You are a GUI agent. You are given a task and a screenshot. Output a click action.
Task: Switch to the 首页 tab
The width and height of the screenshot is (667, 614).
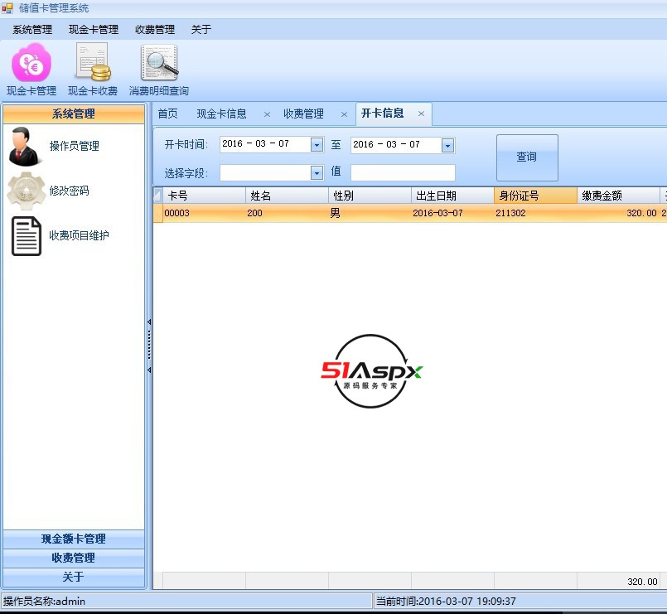[x=167, y=114]
